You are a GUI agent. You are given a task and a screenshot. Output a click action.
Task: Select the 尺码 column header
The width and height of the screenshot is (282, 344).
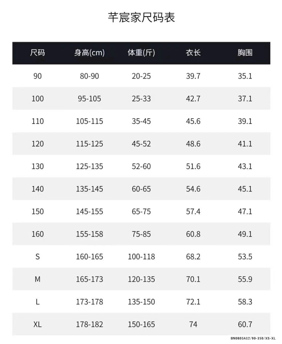point(37,53)
